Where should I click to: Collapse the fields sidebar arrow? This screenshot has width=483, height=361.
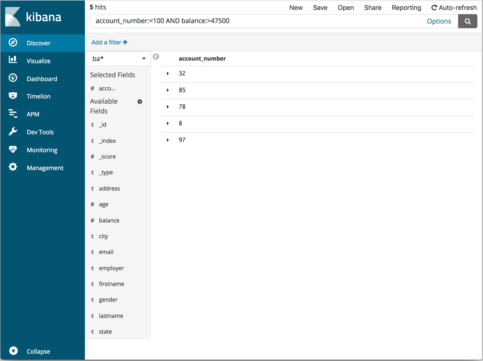(x=156, y=57)
